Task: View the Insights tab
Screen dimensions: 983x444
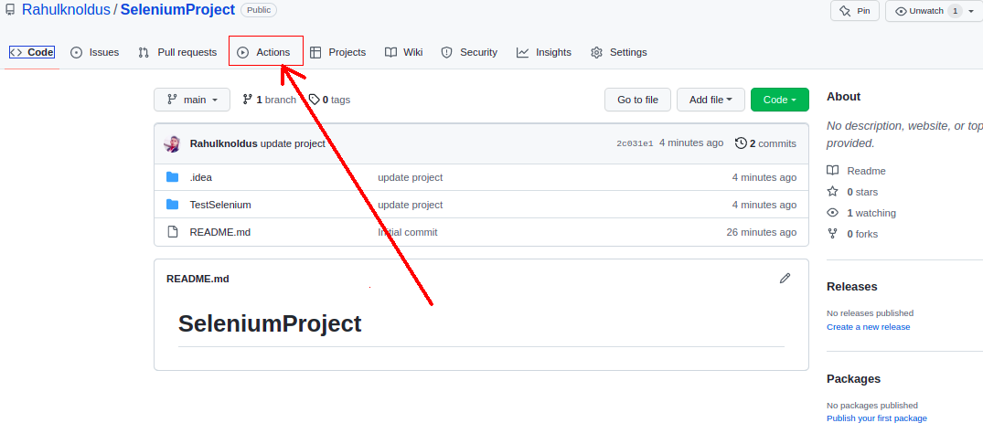Action: coord(544,53)
